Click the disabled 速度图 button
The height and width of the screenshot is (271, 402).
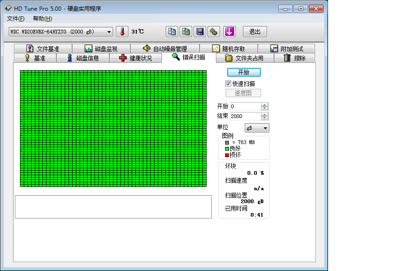pos(243,93)
